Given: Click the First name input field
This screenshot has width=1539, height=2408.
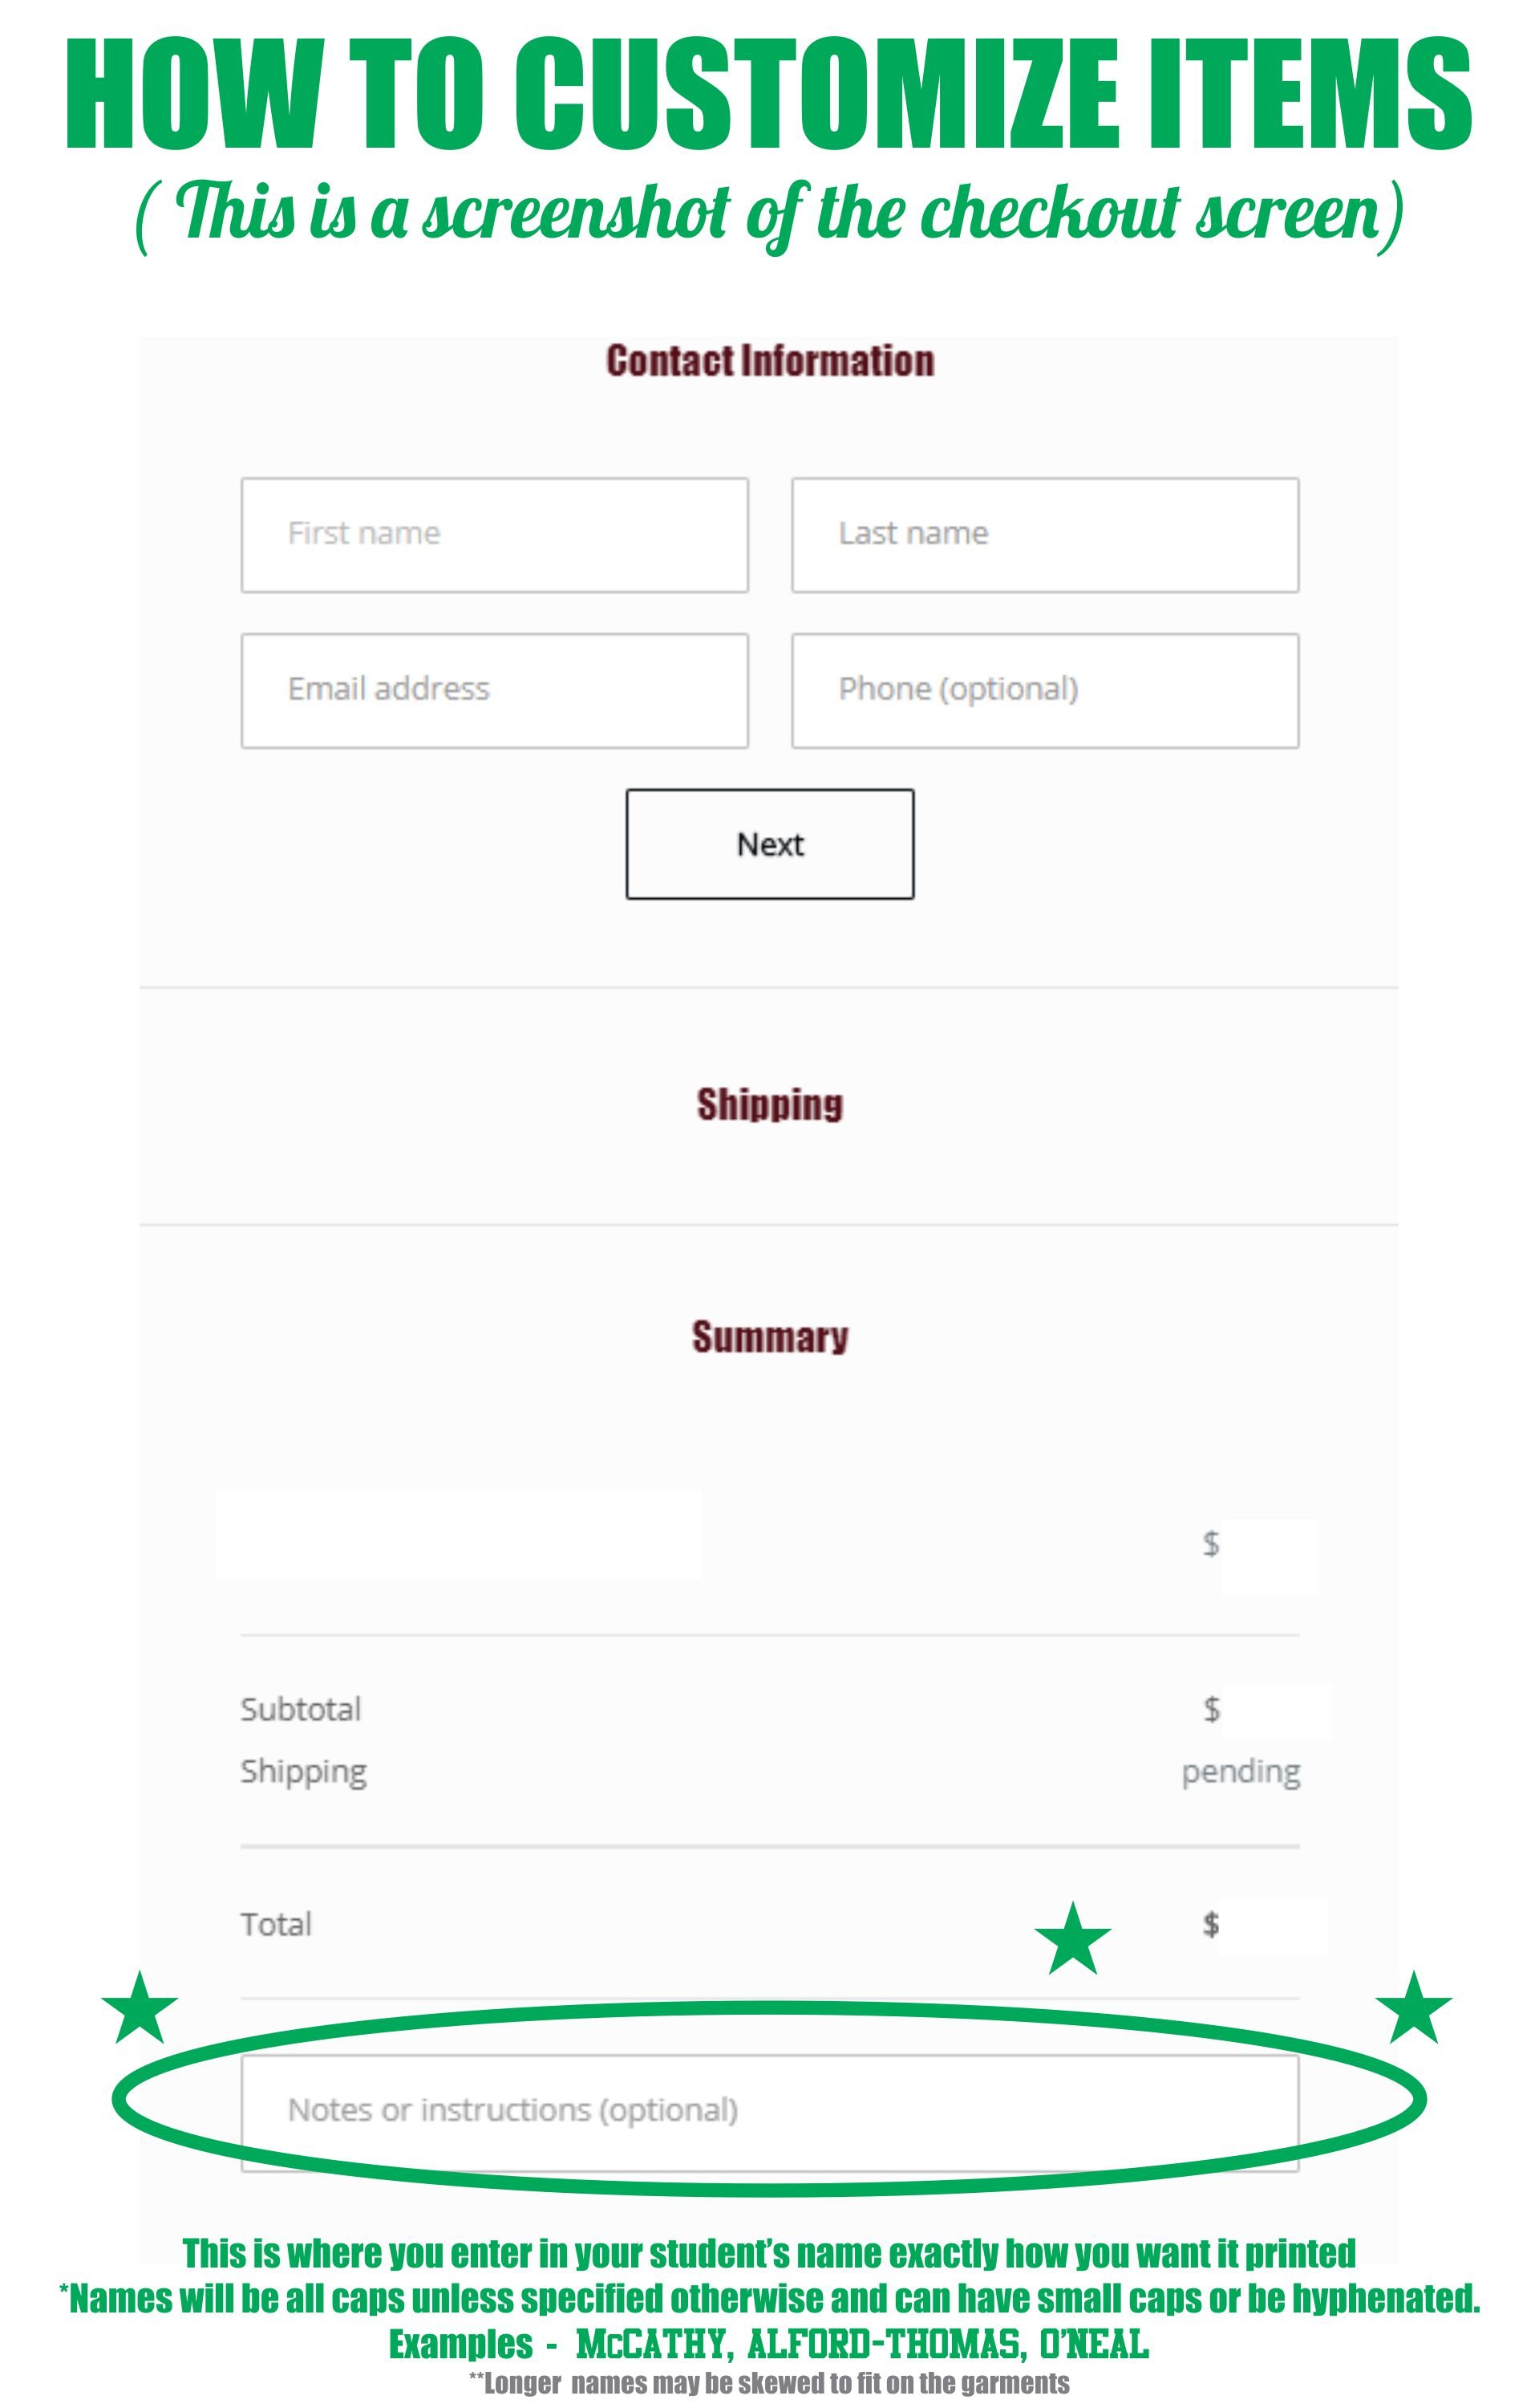Looking at the screenshot, I should [x=495, y=535].
